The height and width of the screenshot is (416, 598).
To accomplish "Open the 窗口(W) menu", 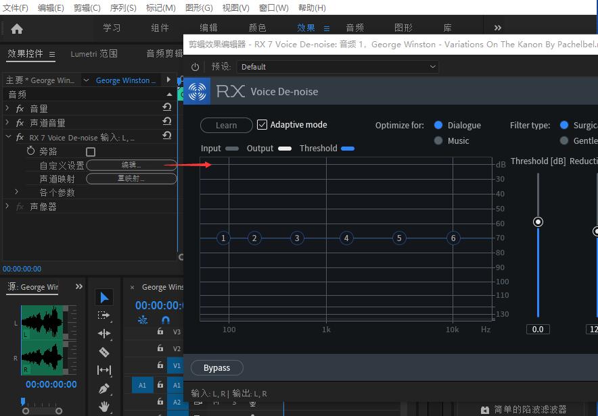I will tap(273, 7).
